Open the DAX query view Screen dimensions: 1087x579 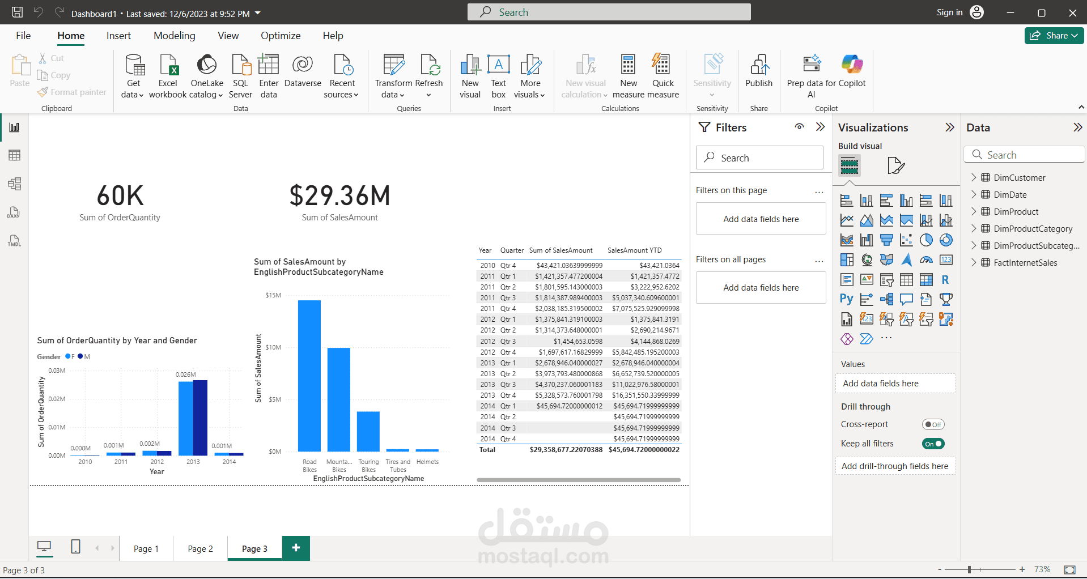pyautogui.click(x=14, y=212)
